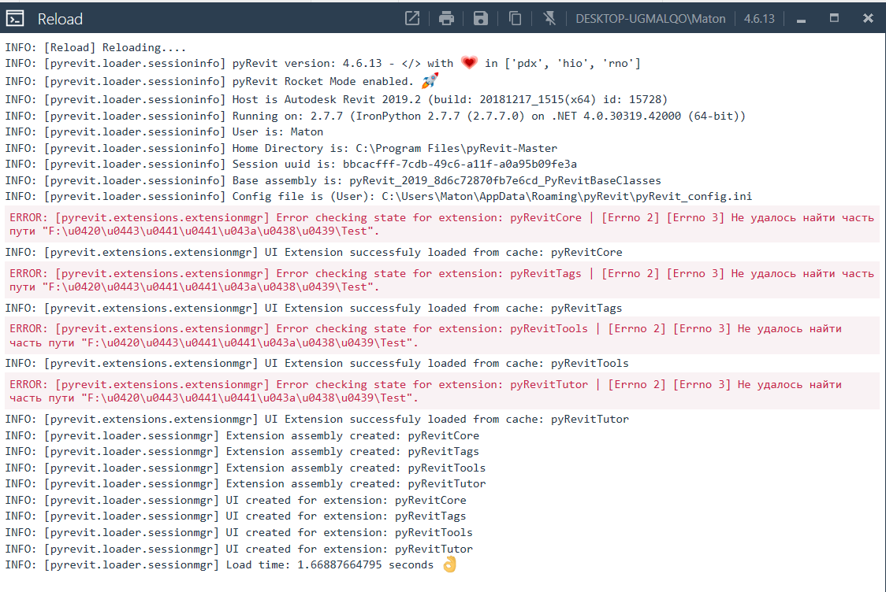Click the heart emoji in the version line
This screenshot has height=592, width=886.
469,63
